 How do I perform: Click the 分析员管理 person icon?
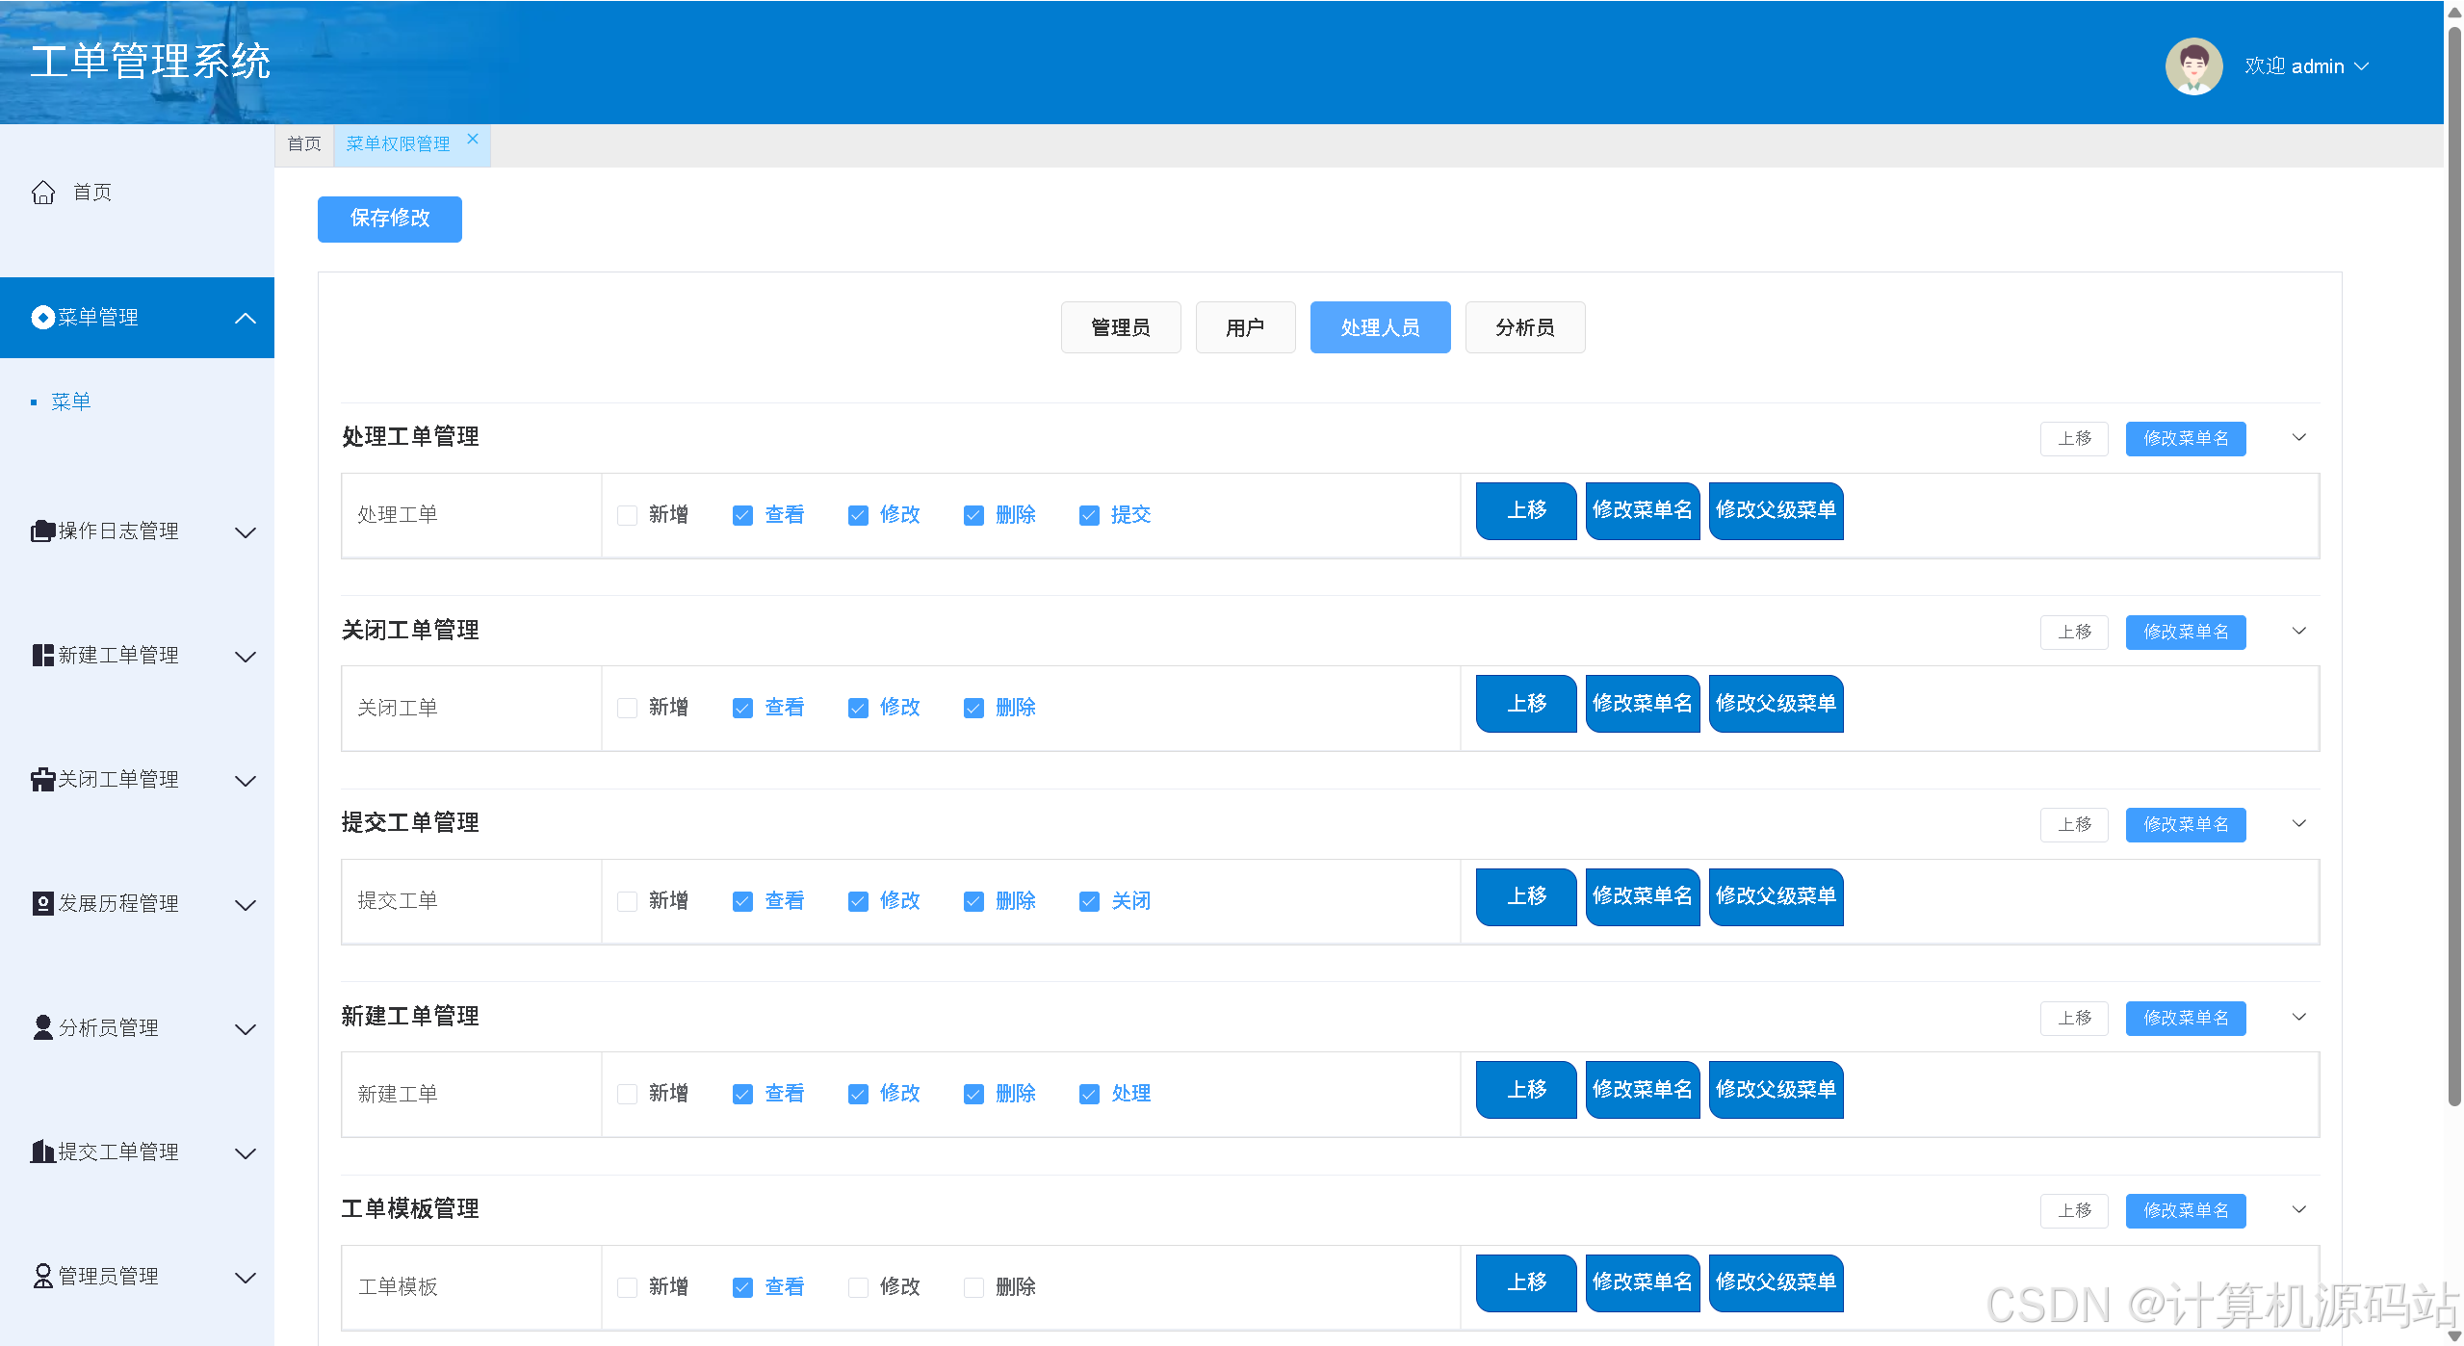click(x=42, y=1028)
